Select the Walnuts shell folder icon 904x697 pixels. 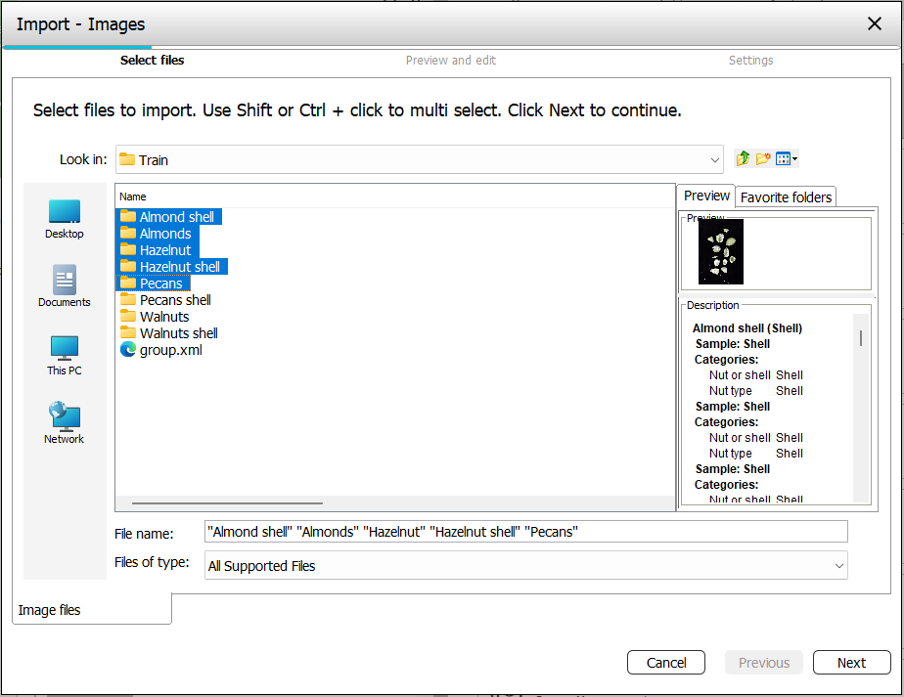(x=128, y=333)
